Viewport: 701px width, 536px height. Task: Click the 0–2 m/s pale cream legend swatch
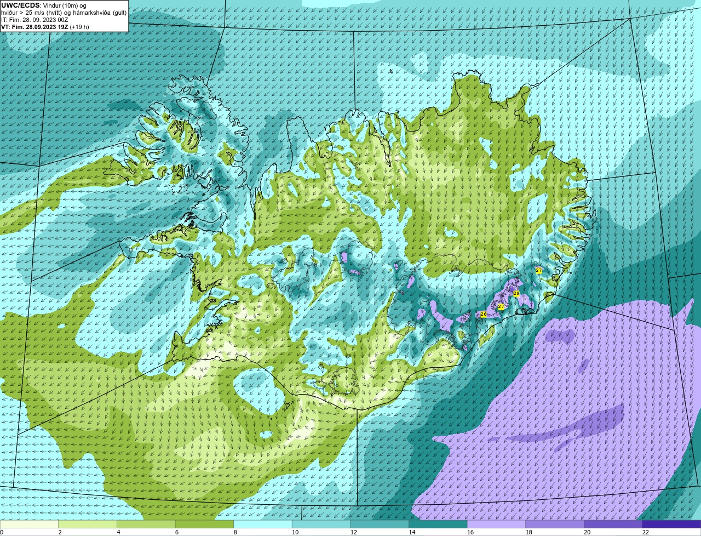point(29,524)
